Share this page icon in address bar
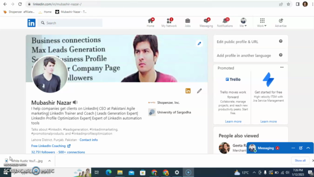 click(x=281, y=4)
